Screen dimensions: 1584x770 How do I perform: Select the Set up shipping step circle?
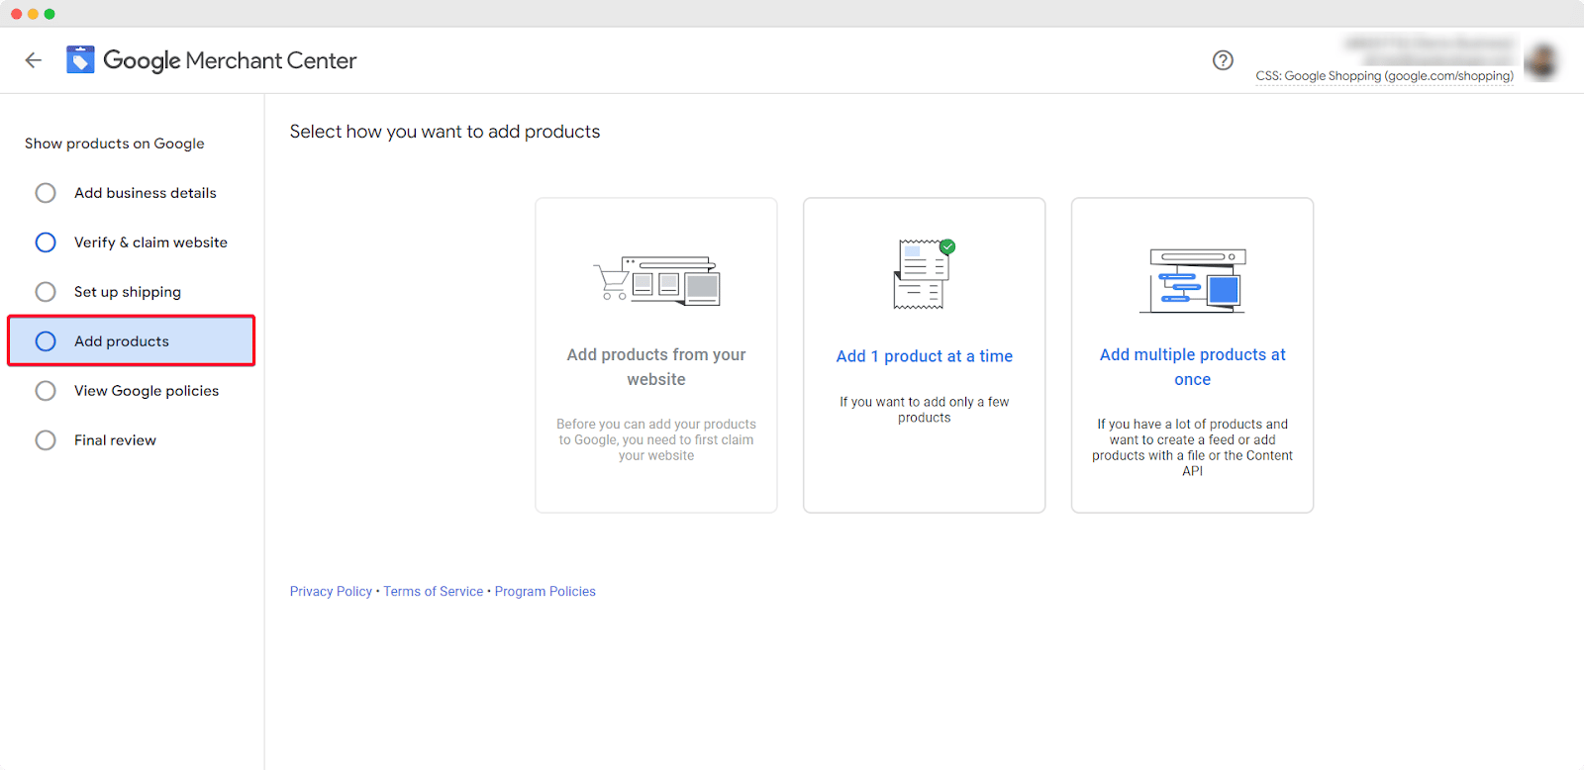(46, 292)
